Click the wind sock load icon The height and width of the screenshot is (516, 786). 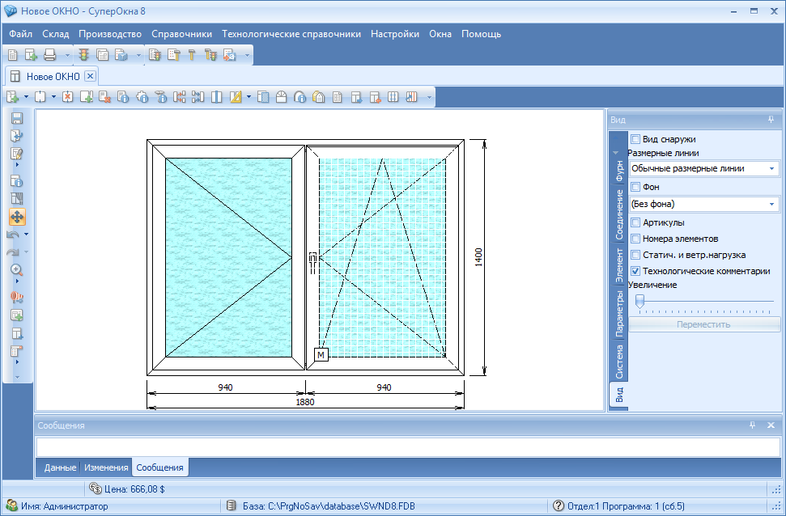tap(17, 297)
